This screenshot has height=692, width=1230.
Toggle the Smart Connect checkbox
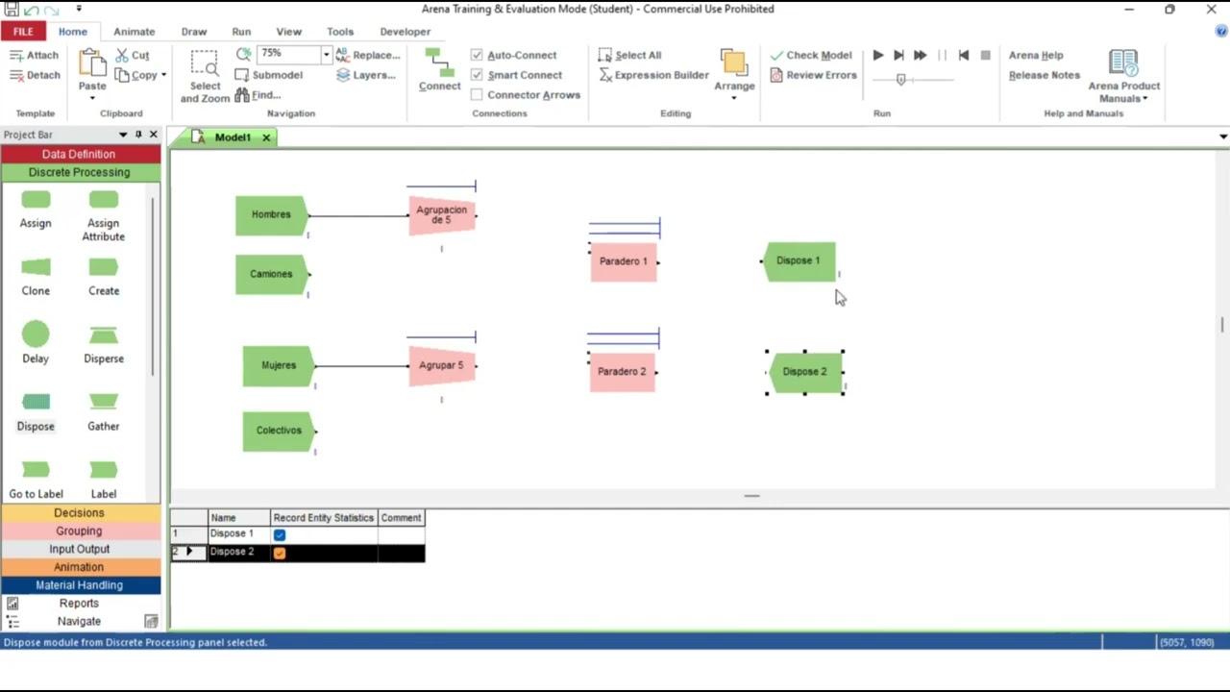click(x=477, y=75)
